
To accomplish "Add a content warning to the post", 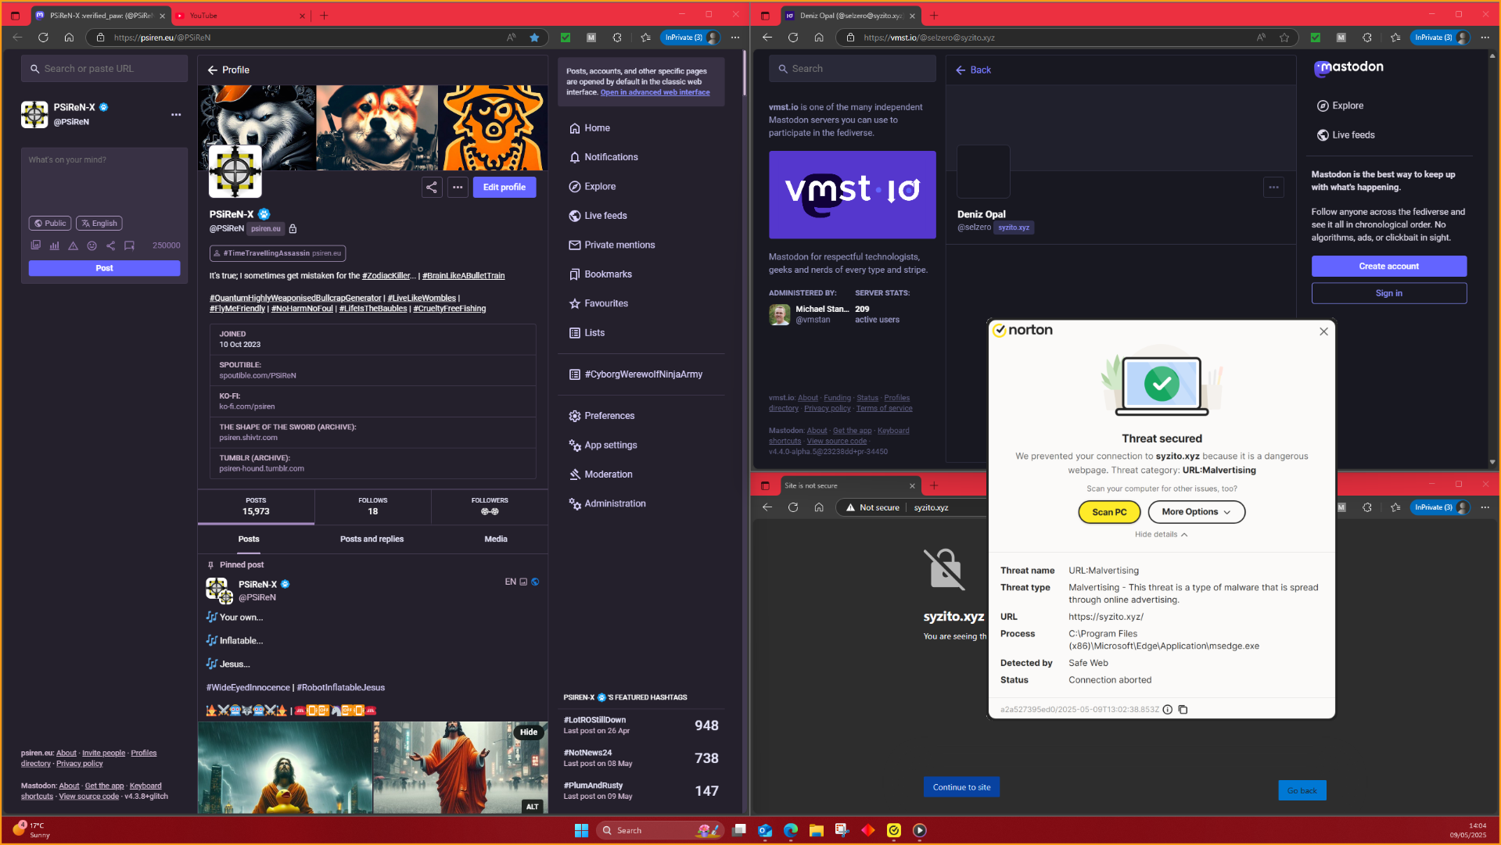I will [x=73, y=245].
